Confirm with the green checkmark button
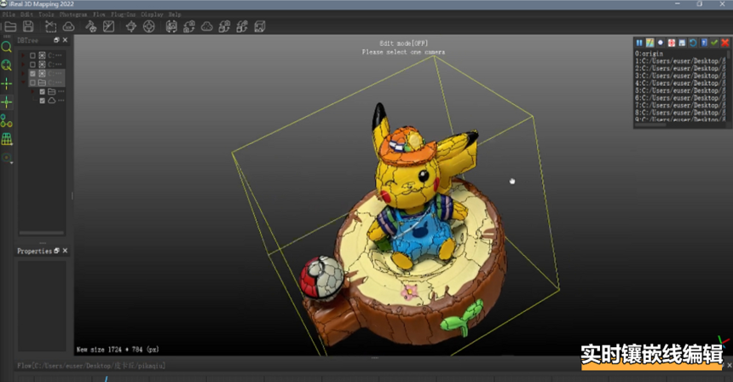The image size is (733, 382). (x=714, y=43)
